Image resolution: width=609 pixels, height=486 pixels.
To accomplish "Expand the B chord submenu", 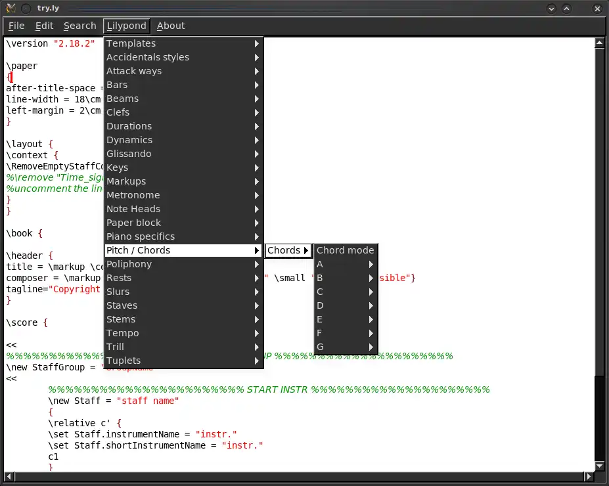I will (346, 278).
